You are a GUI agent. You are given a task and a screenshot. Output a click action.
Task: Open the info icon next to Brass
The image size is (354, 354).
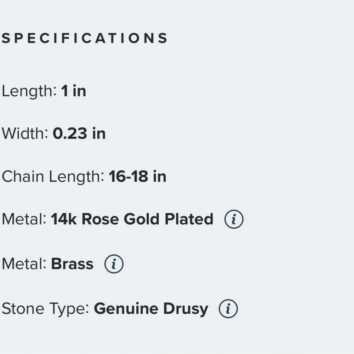[114, 264]
